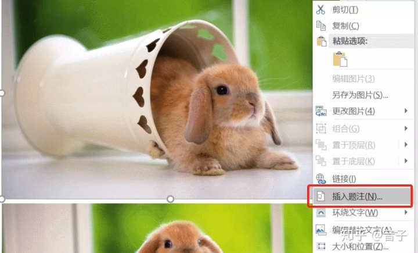
Task: Click the alt text icon beside 编辑替换文字
Action: point(321,230)
